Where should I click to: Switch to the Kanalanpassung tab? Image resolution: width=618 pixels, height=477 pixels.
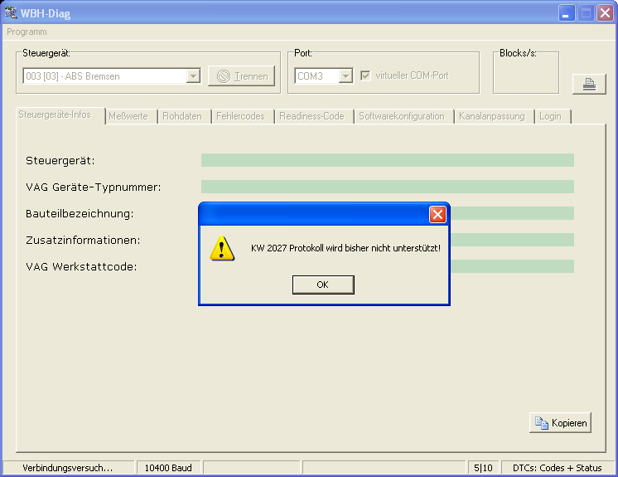[492, 116]
